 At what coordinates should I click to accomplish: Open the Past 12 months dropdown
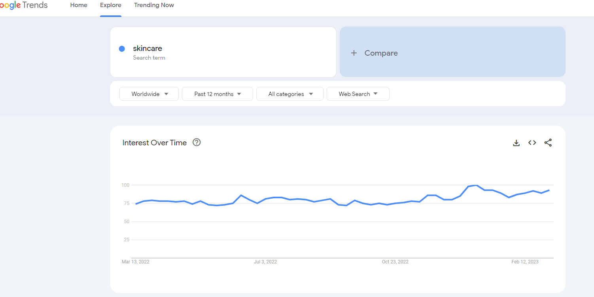pyautogui.click(x=217, y=94)
